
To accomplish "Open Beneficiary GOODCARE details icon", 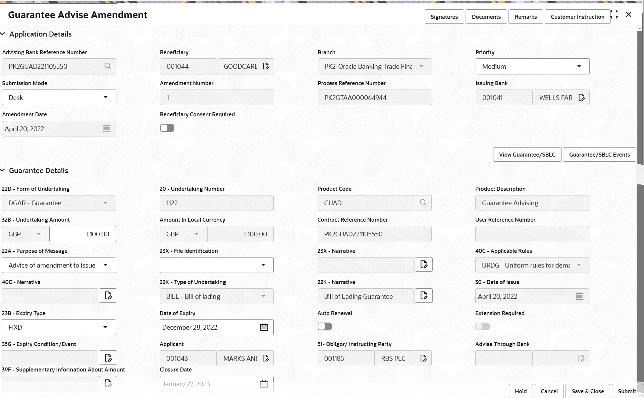I will point(266,66).
